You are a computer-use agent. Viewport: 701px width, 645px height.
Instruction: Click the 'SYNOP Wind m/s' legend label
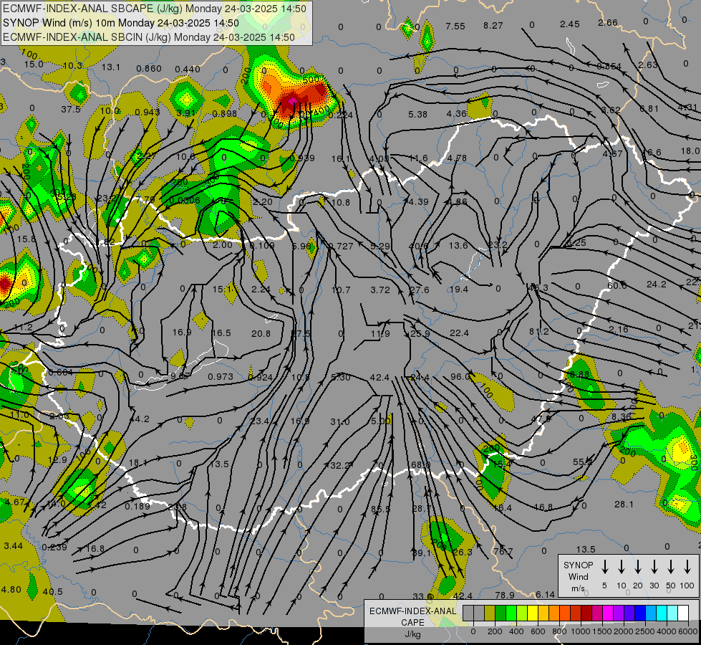point(578,577)
